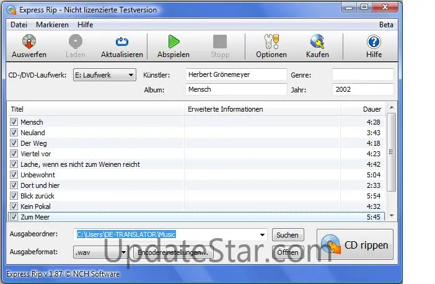Click the CD rippen button
435x284 pixels.
click(355, 244)
